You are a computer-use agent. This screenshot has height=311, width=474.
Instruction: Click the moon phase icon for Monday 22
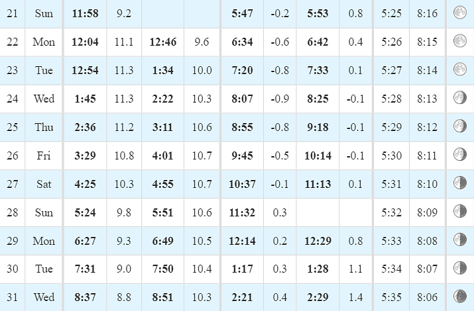pyautogui.click(x=460, y=41)
